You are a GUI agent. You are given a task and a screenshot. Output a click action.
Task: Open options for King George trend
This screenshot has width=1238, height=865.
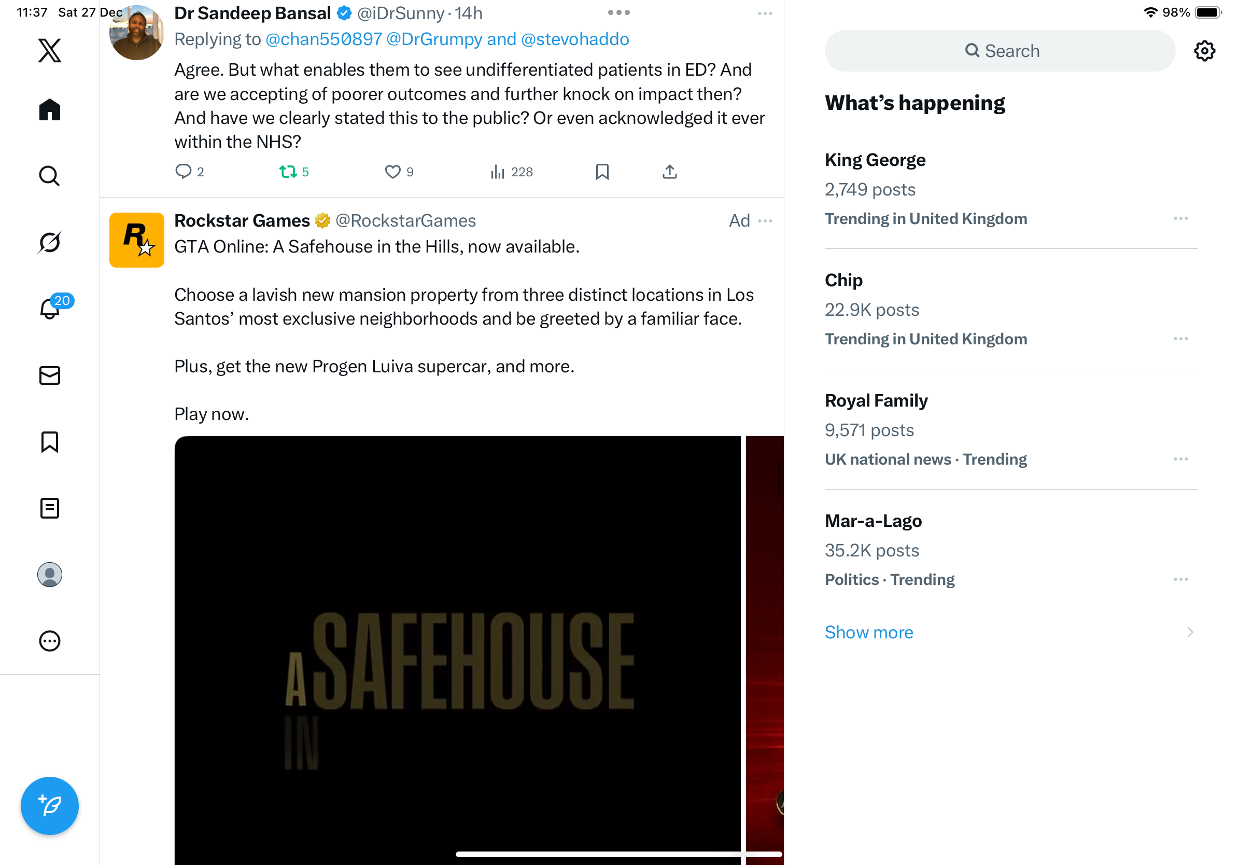1180,218
